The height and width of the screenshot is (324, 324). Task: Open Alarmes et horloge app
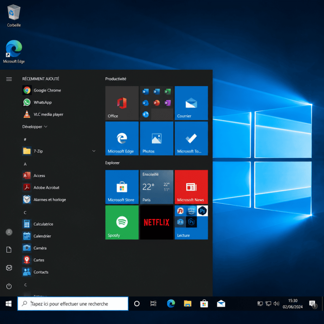59,200
